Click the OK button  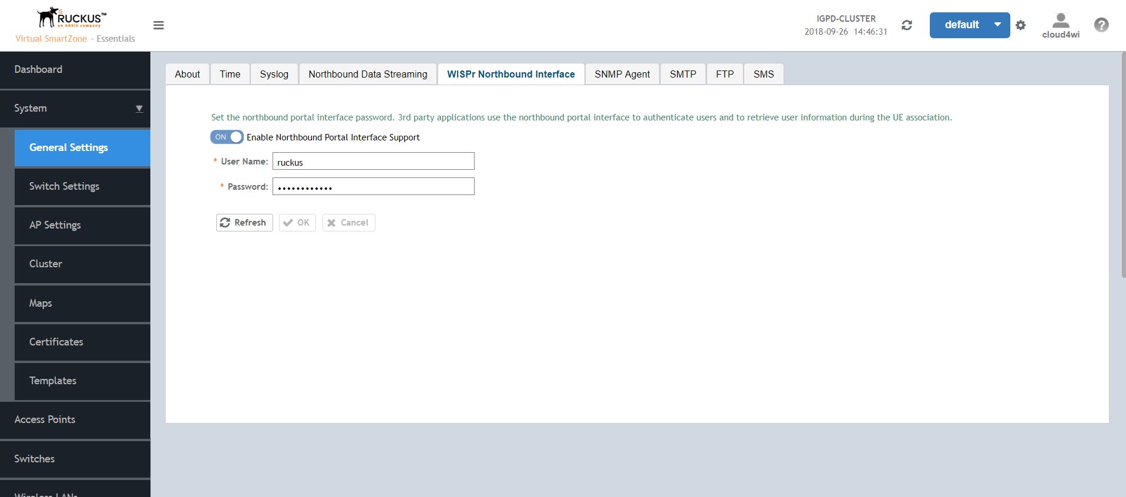(x=297, y=223)
